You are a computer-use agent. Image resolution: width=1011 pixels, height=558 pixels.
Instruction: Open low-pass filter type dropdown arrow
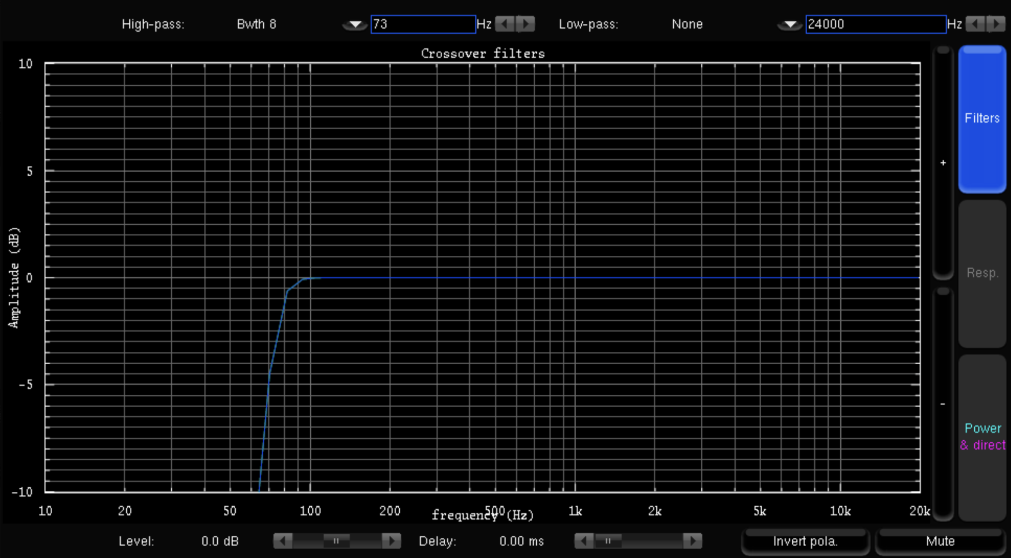tap(790, 25)
